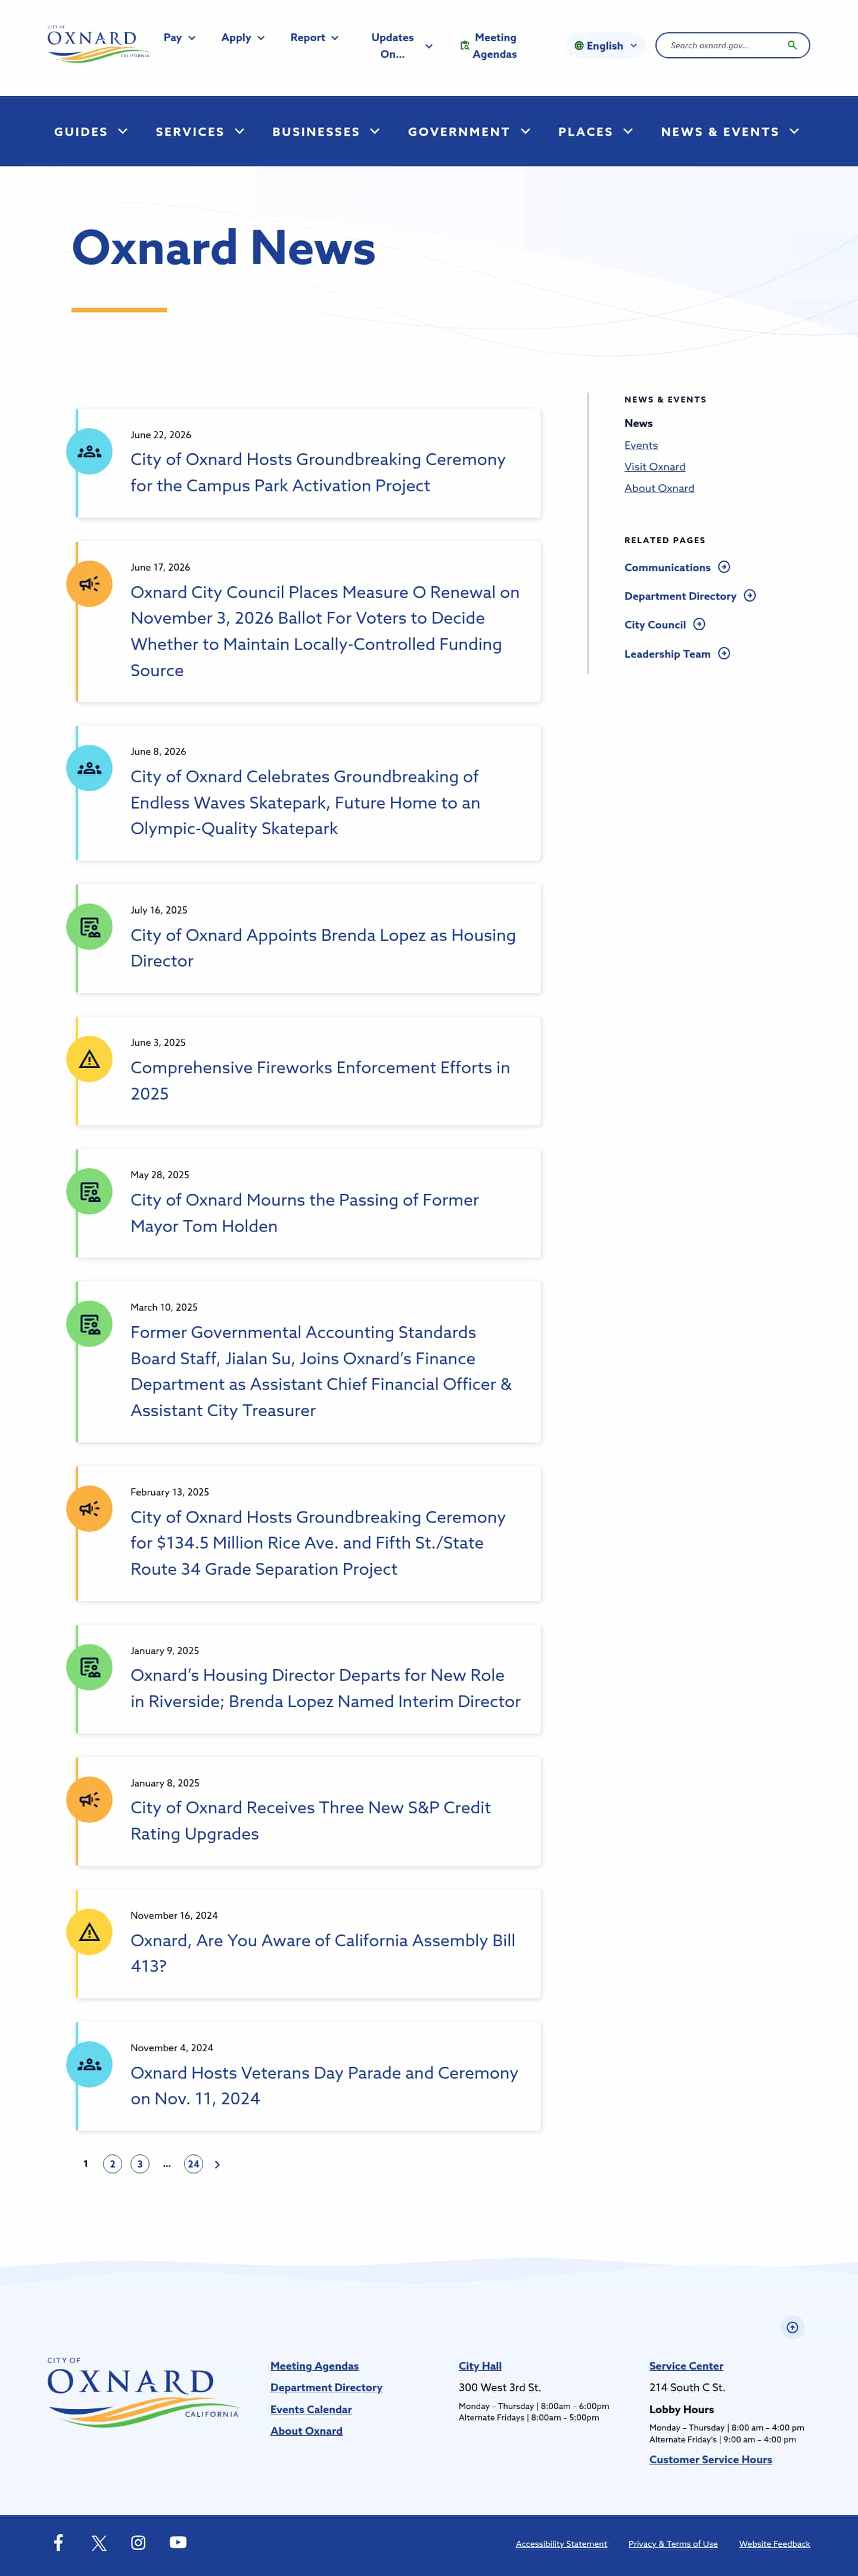
Task: Open the Veterans Day Parade article title
Action: click(324, 2086)
